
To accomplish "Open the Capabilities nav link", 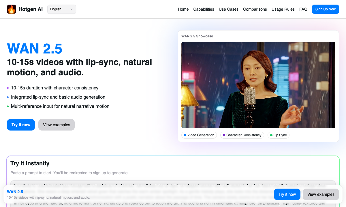I will click(x=204, y=9).
